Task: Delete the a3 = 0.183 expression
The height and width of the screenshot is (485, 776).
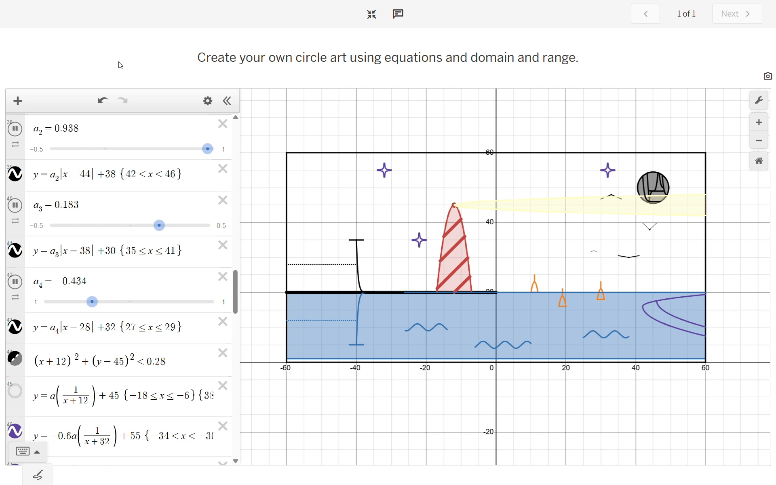Action: [223, 200]
